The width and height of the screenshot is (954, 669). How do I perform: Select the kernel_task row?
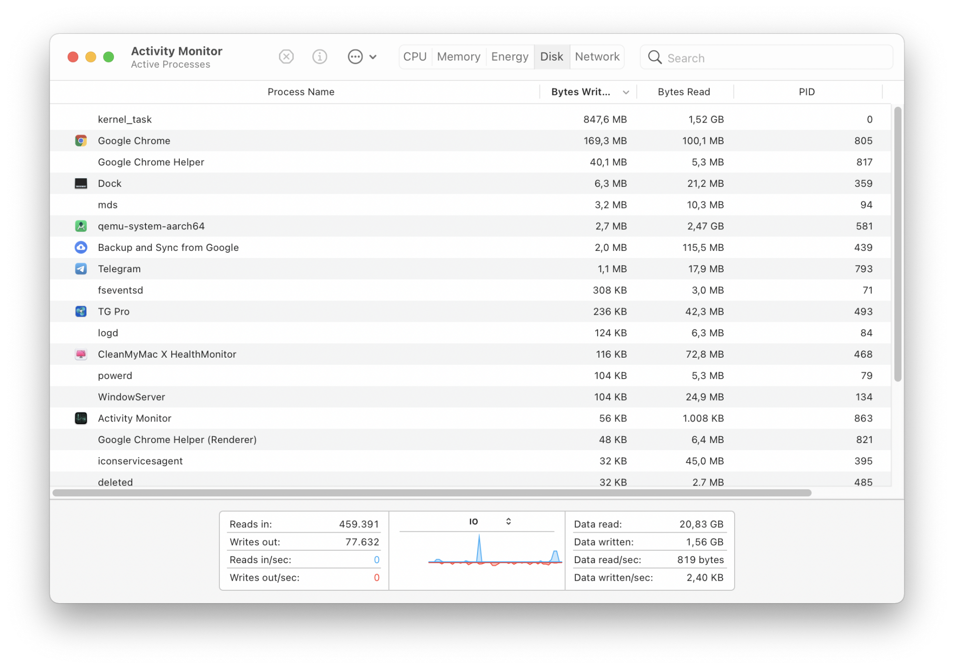coord(470,119)
